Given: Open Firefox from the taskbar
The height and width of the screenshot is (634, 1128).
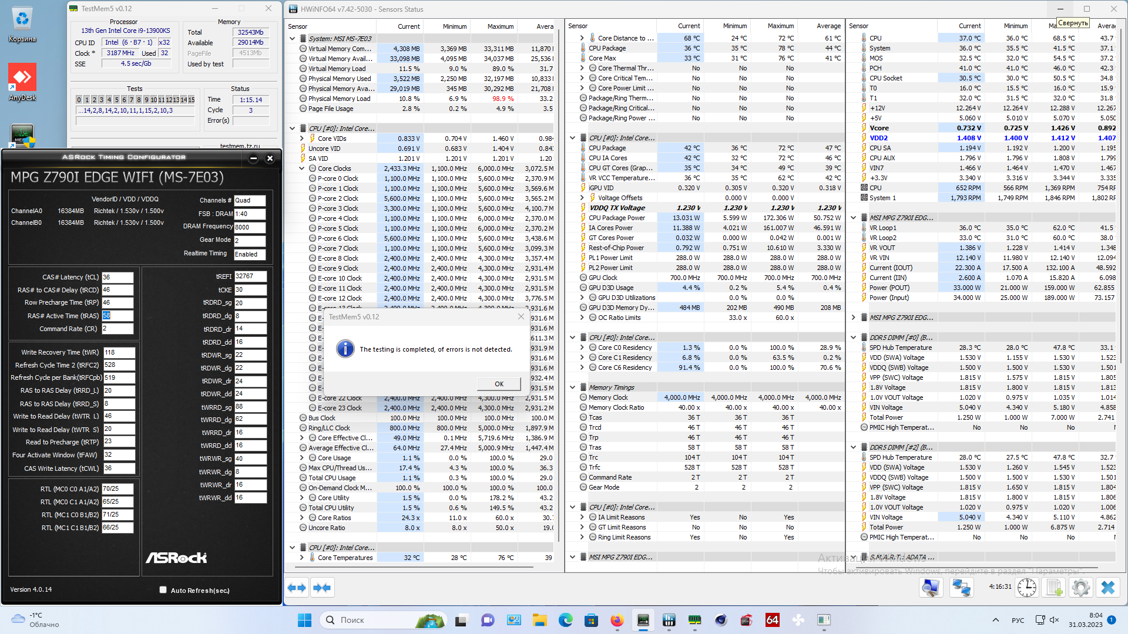Looking at the screenshot, I should pos(616,620).
